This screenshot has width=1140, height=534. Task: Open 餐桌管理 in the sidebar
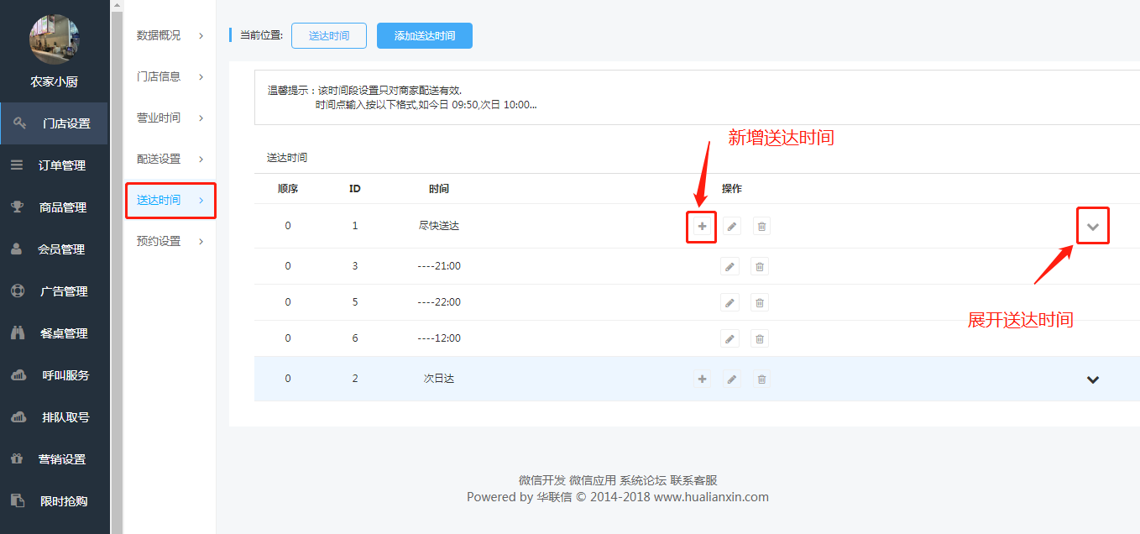[x=54, y=333]
